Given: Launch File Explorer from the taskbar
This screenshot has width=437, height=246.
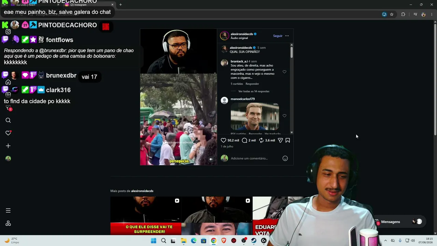Looking at the screenshot, I should (184, 241).
